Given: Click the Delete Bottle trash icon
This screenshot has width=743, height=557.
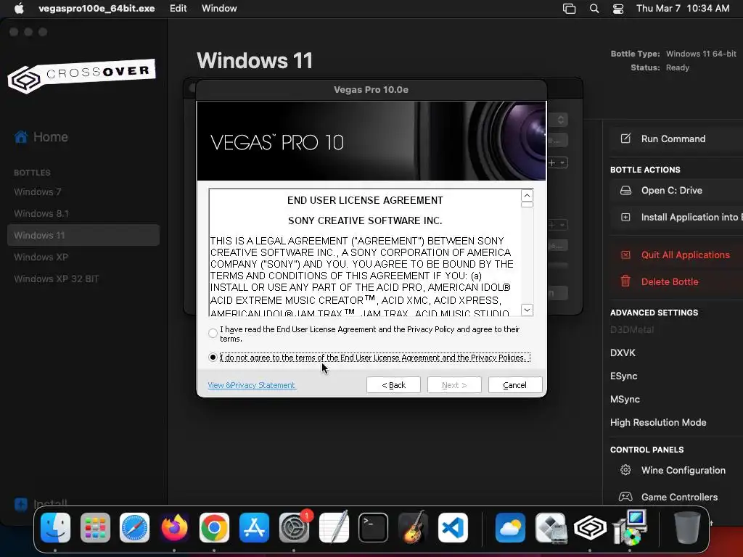Looking at the screenshot, I should click(x=625, y=281).
